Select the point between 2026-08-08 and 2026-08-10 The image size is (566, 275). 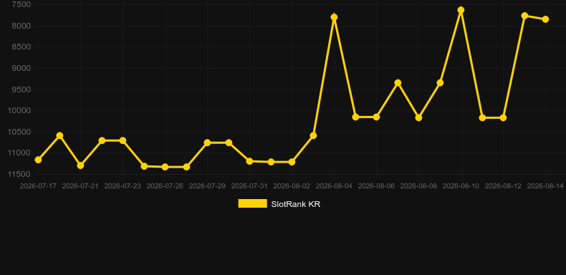440,82
